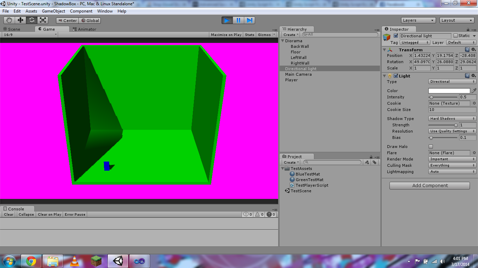Screen dimensions: 478x268
Task: Open the Render Mode dropdown
Action: point(452,159)
